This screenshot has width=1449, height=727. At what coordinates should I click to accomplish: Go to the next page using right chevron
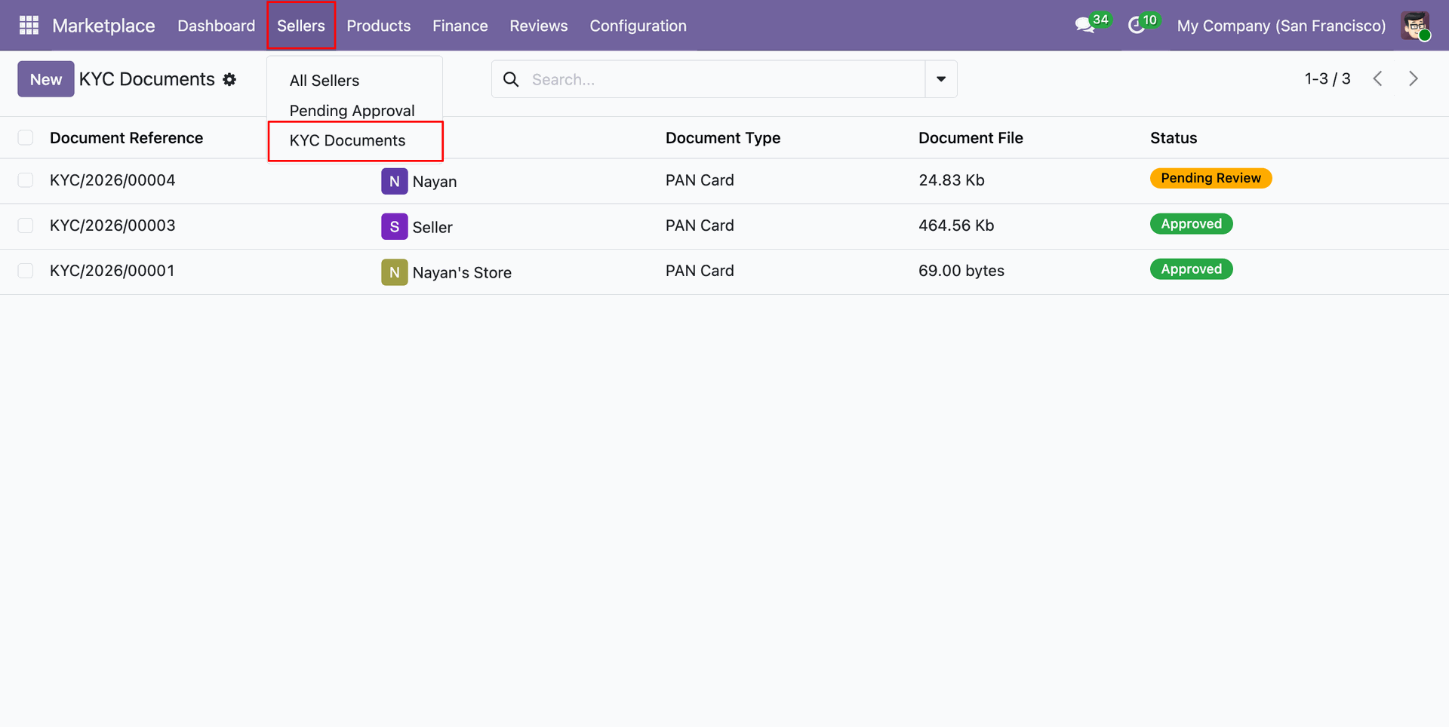(x=1414, y=78)
